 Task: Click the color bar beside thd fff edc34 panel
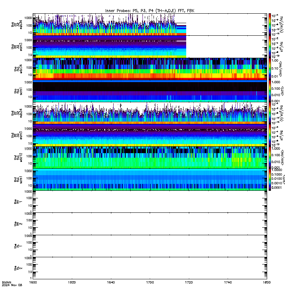point(270,113)
